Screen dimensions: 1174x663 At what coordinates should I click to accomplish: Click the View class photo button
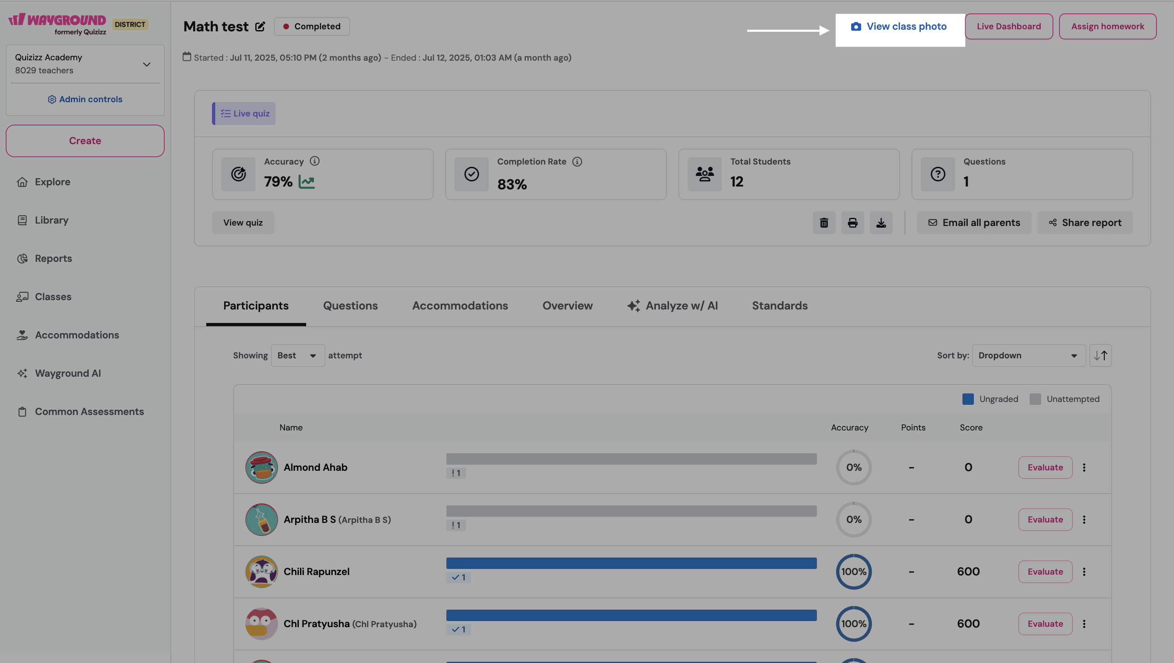tap(900, 26)
